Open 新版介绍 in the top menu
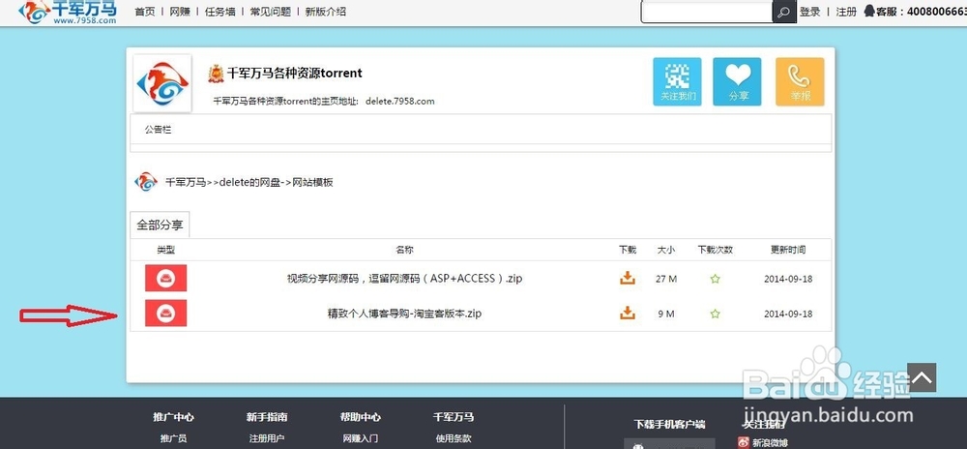The width and height of the screenshot is (967, 449). (326, 12)
